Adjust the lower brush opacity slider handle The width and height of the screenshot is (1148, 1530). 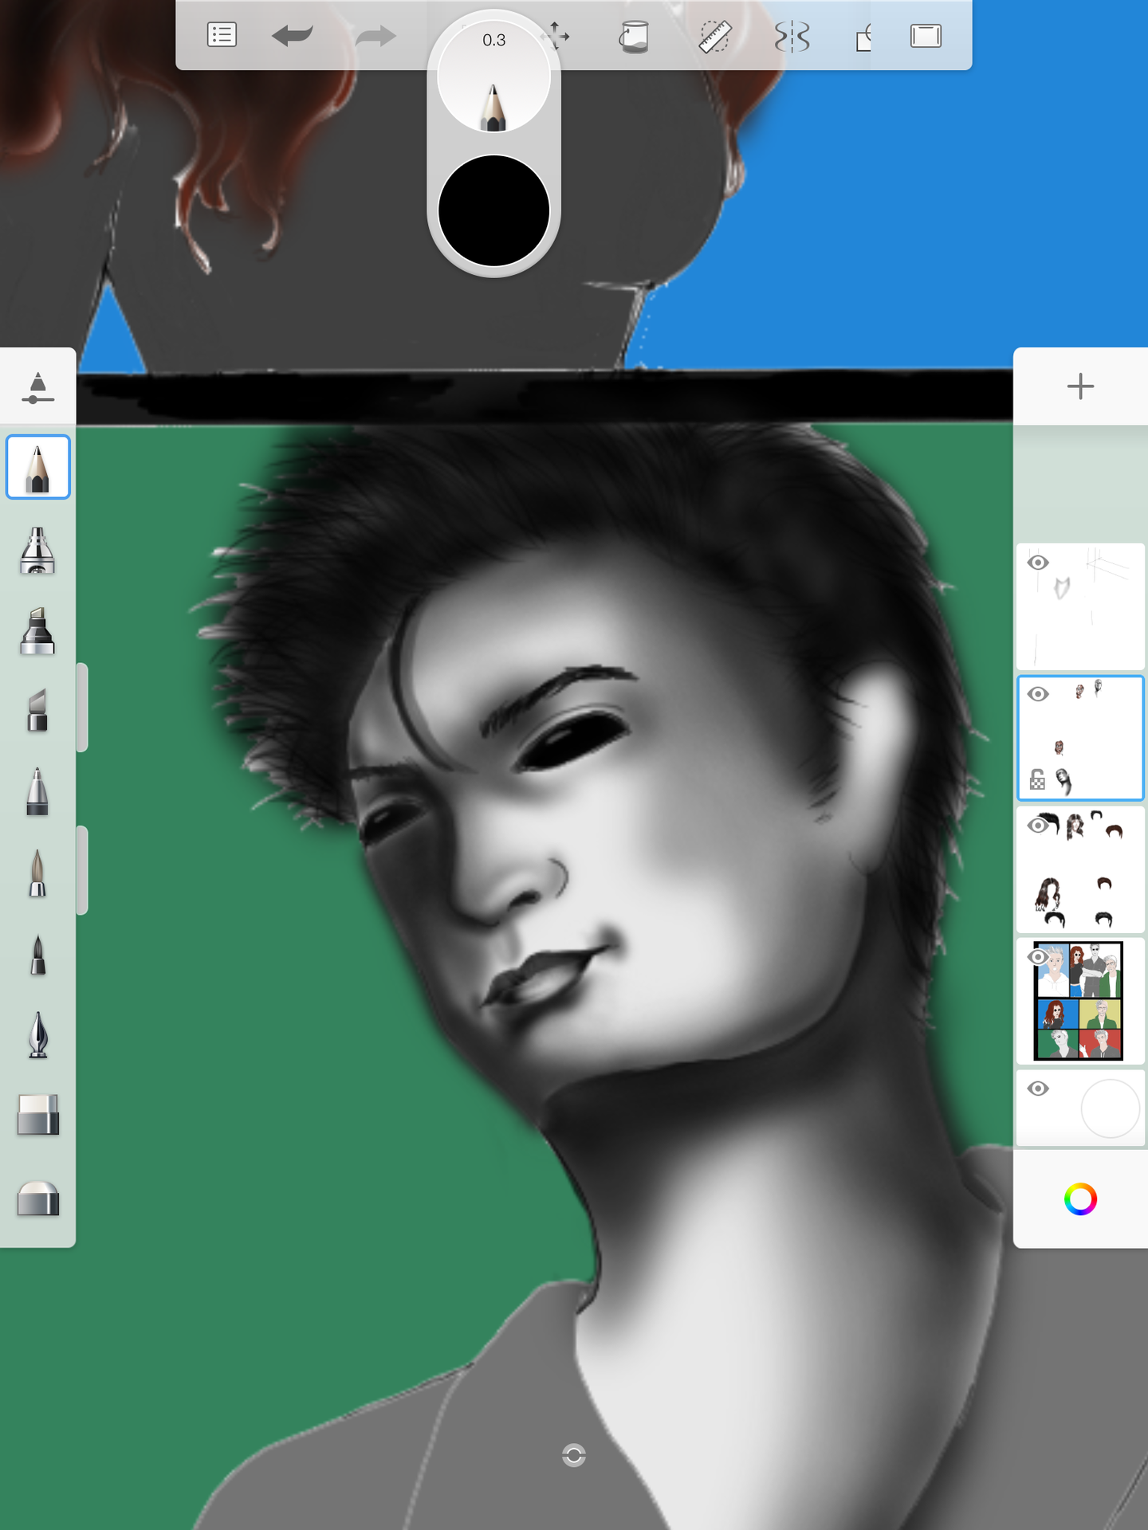[x=82, y=870]
